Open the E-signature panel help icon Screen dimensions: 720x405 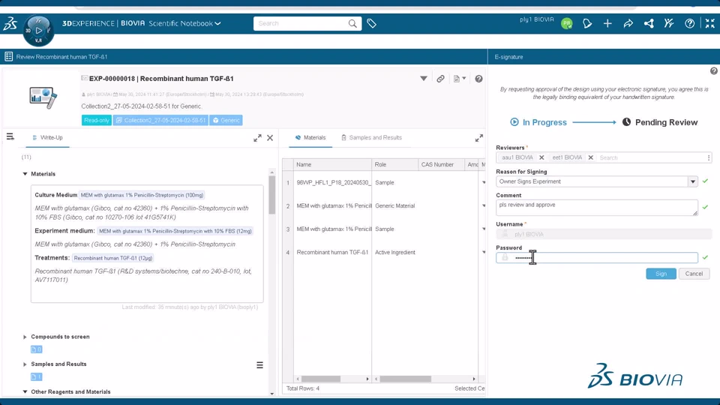(x=713, y=70)
